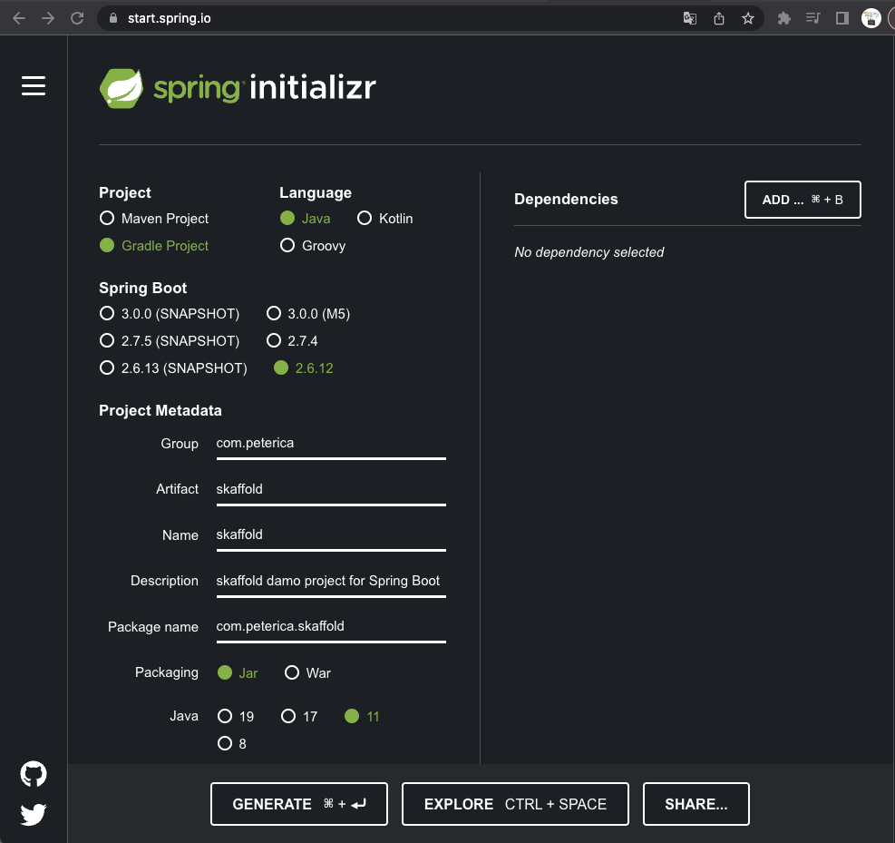Edit the Group field
The height and width of the screenshot is (843, 895).
pos(331,444)
